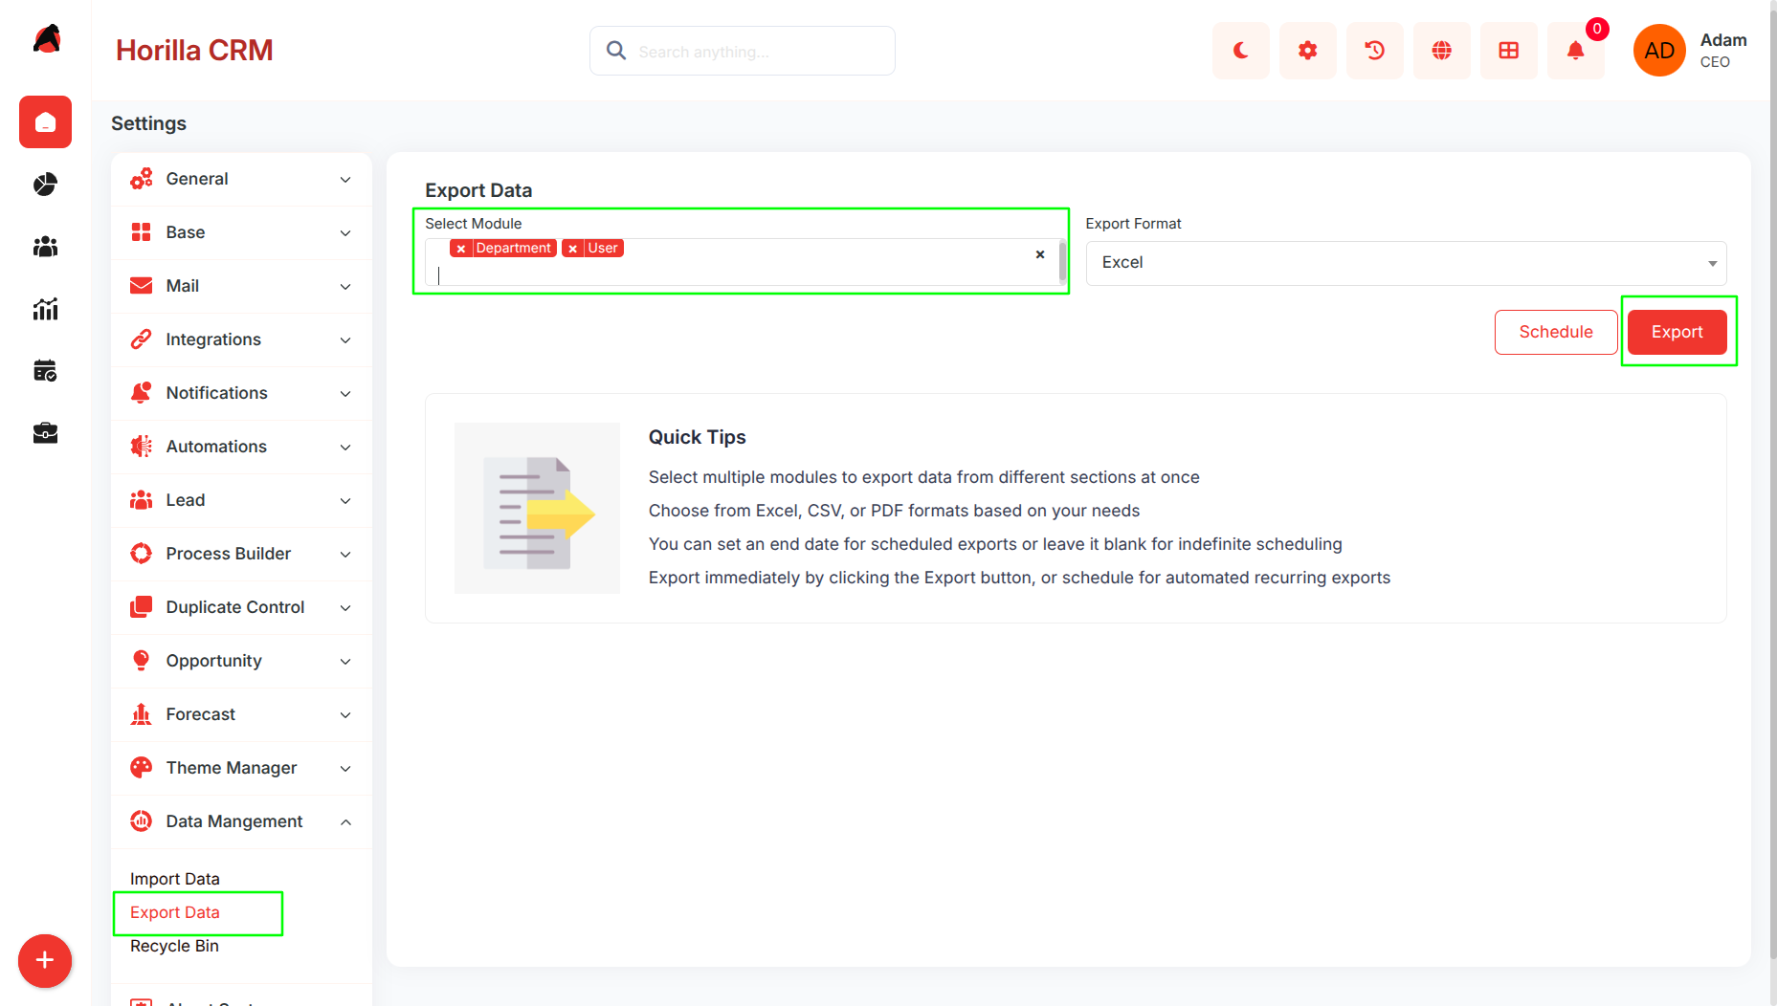
Task: Expand the Base settings section
Action: 241,232
